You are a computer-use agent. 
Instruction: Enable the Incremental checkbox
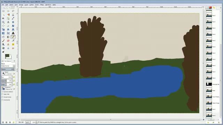coord(2,100)
